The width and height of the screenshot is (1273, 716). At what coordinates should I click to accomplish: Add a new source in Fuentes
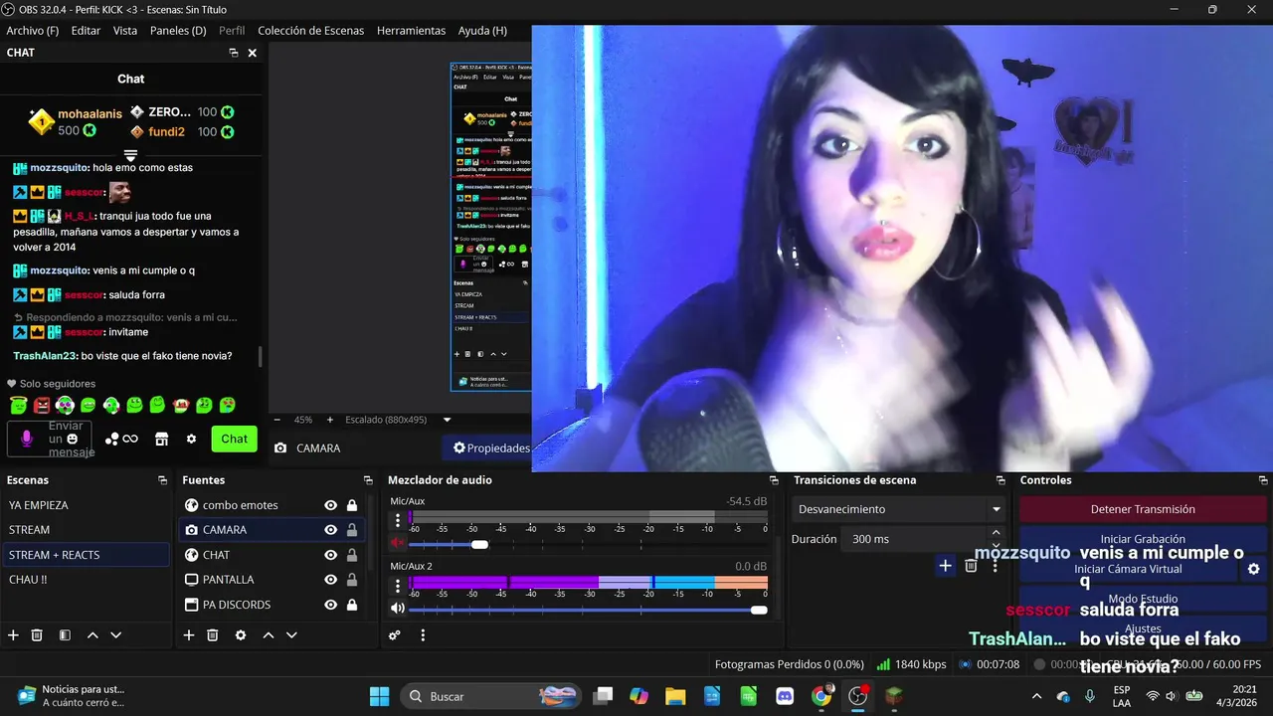point(189,635)
